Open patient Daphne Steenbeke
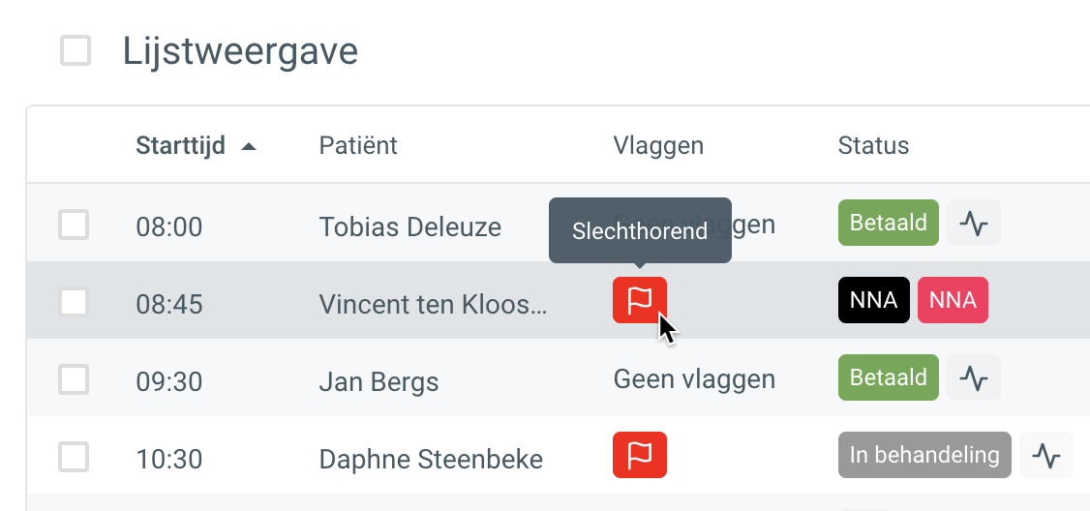 (x=431, y=459)
